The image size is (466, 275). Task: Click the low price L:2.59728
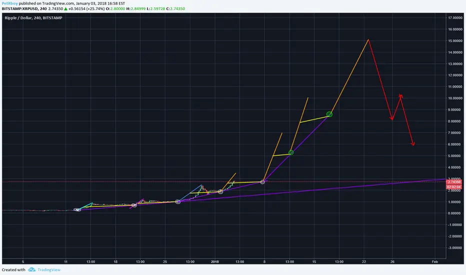click(155, 8)
